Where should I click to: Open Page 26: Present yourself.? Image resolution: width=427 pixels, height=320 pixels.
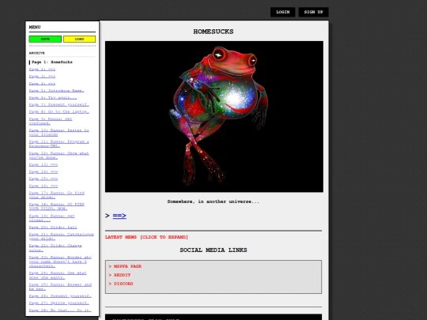pos(60,296)
